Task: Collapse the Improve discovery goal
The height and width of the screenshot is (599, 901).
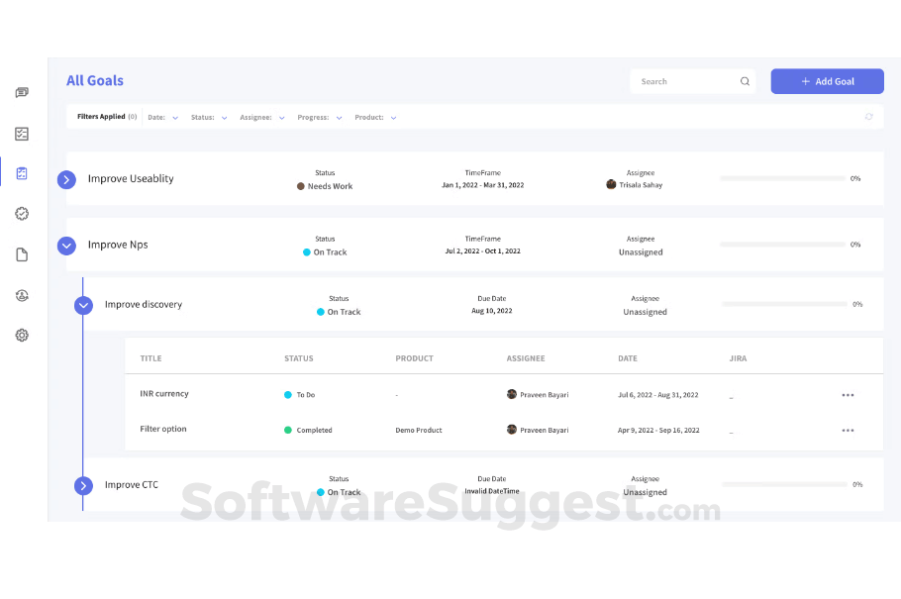Action: [x=83, y=305]
